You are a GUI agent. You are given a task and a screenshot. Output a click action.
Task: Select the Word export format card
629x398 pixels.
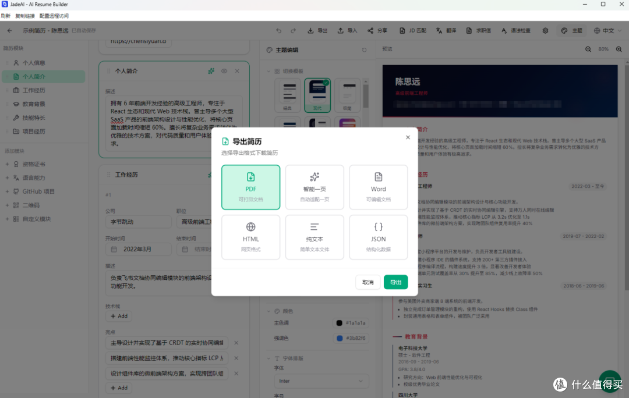(x=379, y=187)
